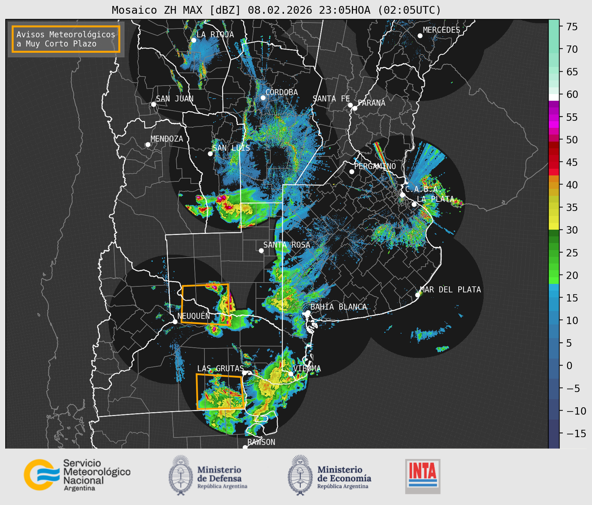Click the VIEDMA city label
Screen dimensions: 592x505
click(307, 368)
